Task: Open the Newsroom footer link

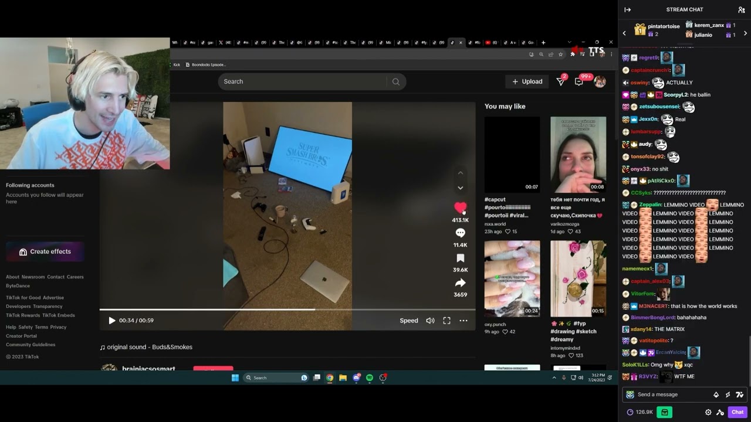Action: [33, 277]
